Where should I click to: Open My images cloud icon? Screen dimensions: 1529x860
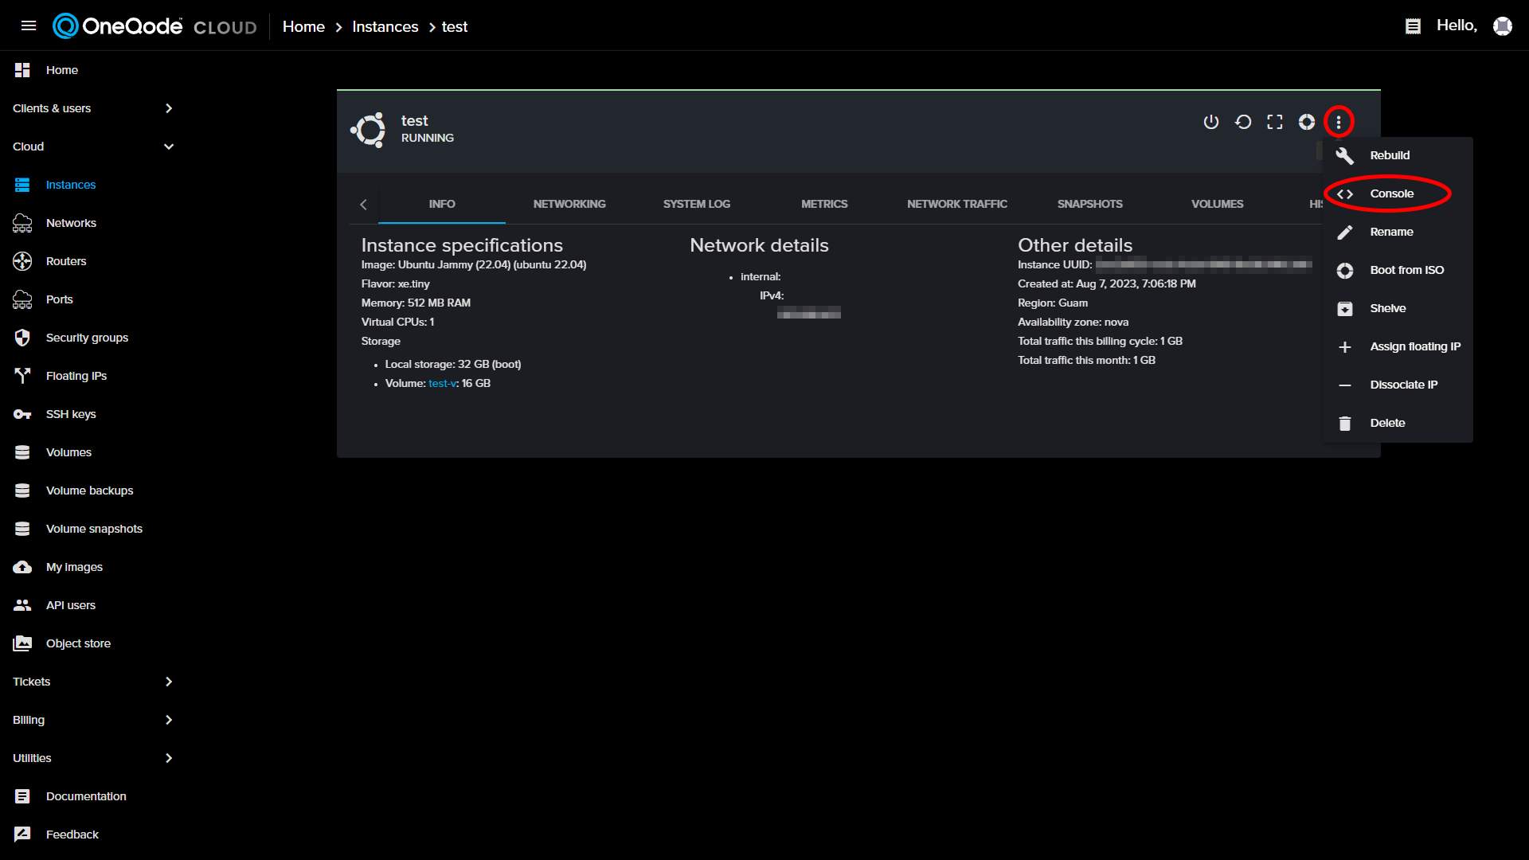[22, 566]
